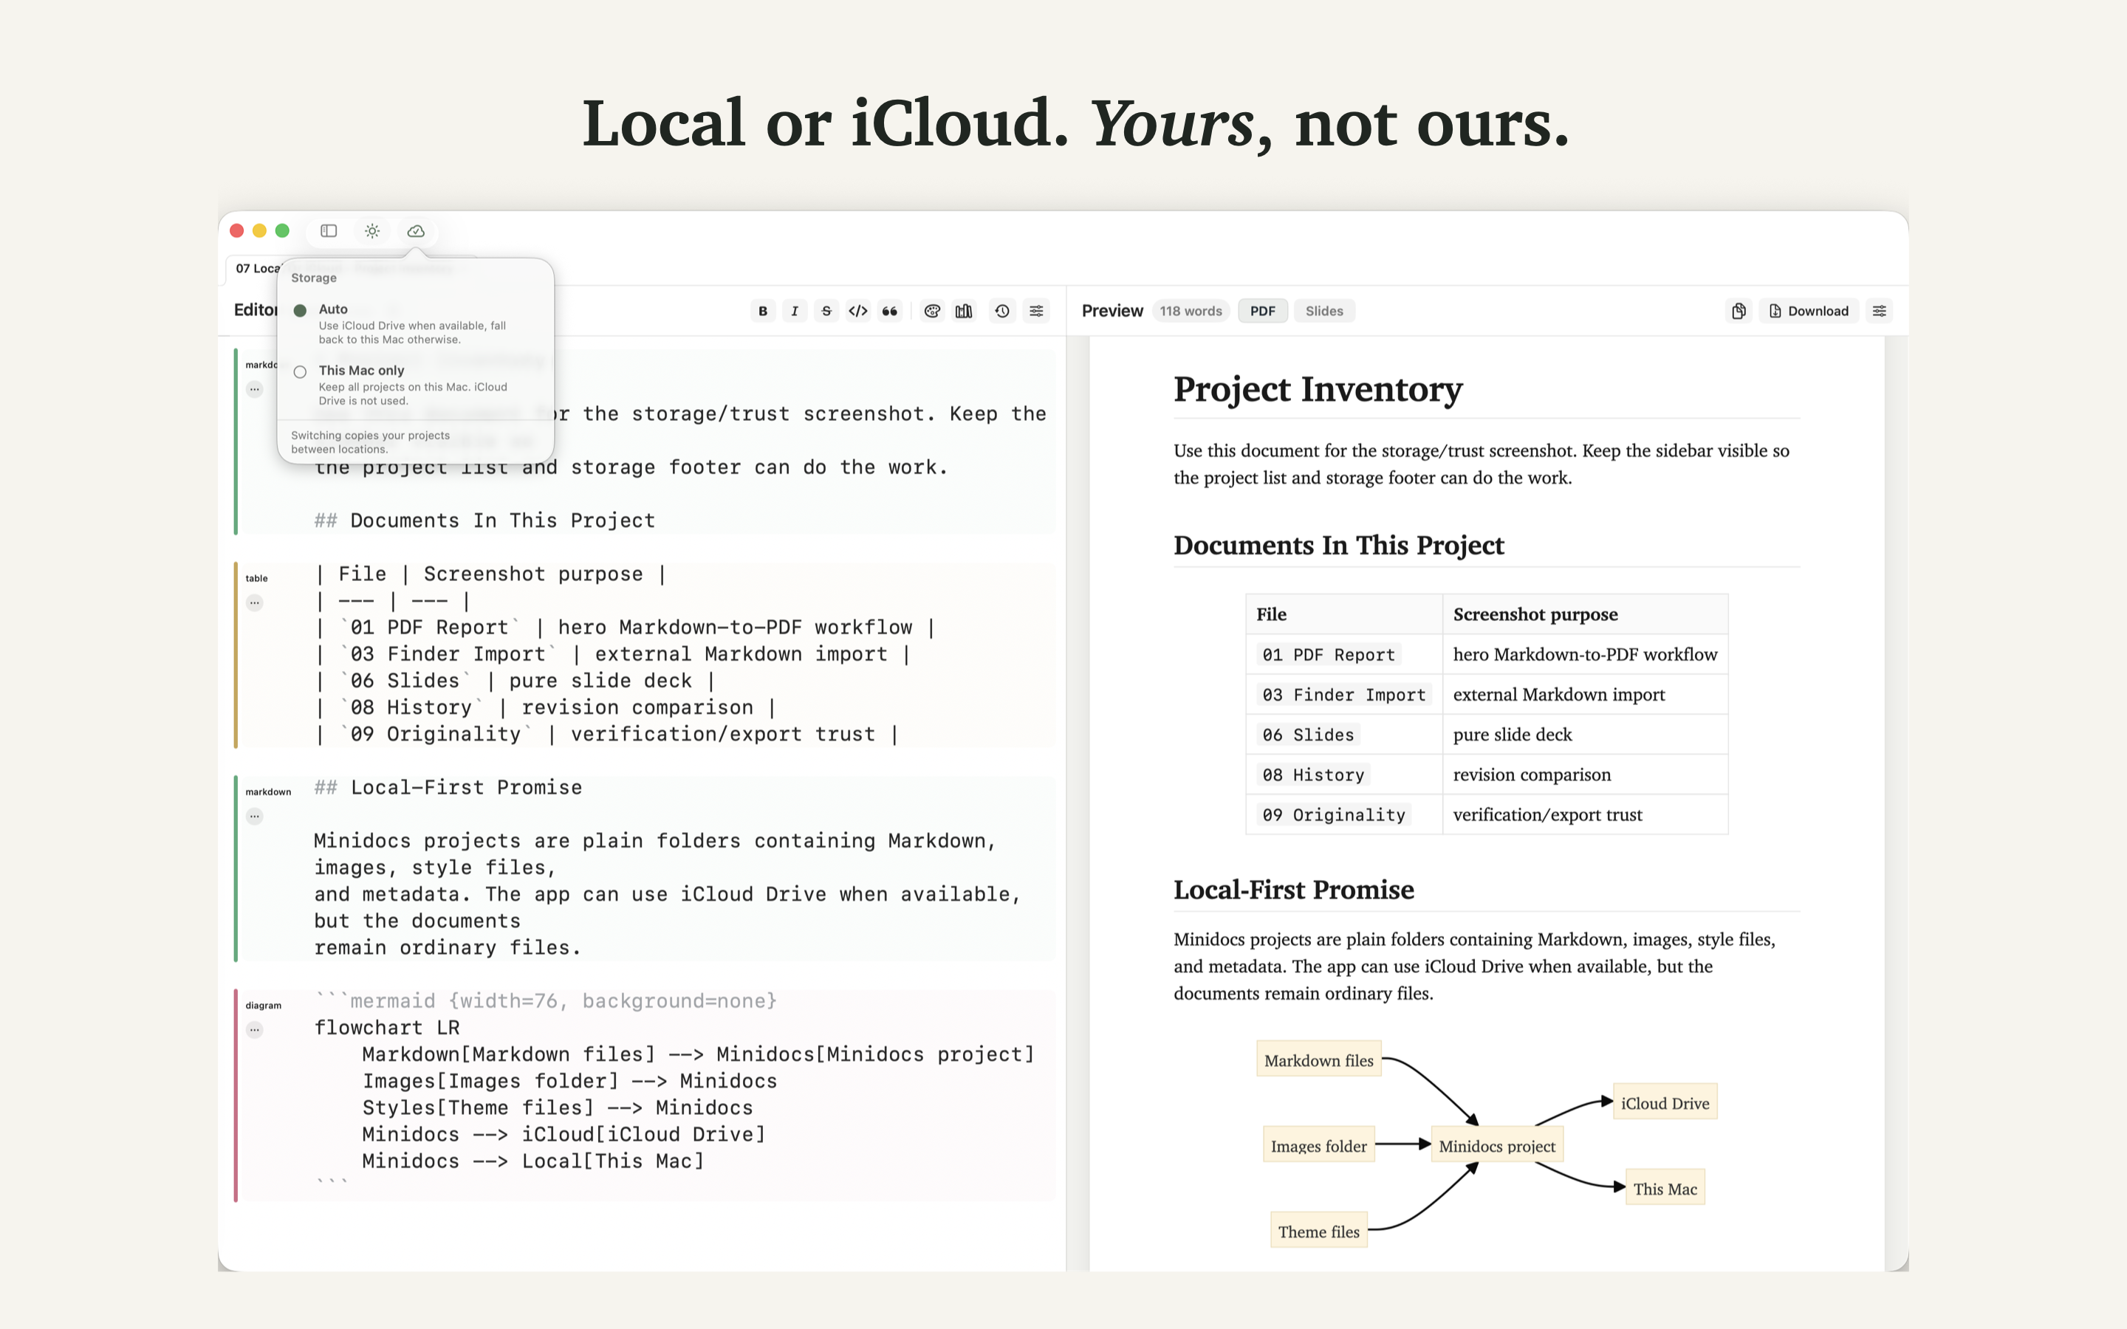Open options for first markdown block
Viewport: 2127px width, 1329px height.
(x=255, y=389)
